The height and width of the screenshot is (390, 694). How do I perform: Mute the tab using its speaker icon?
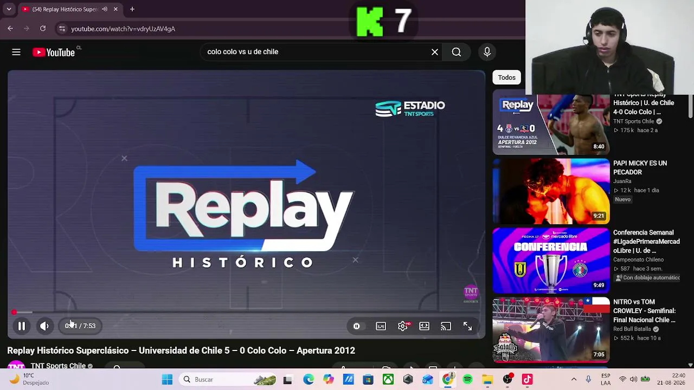click(105, 9)
